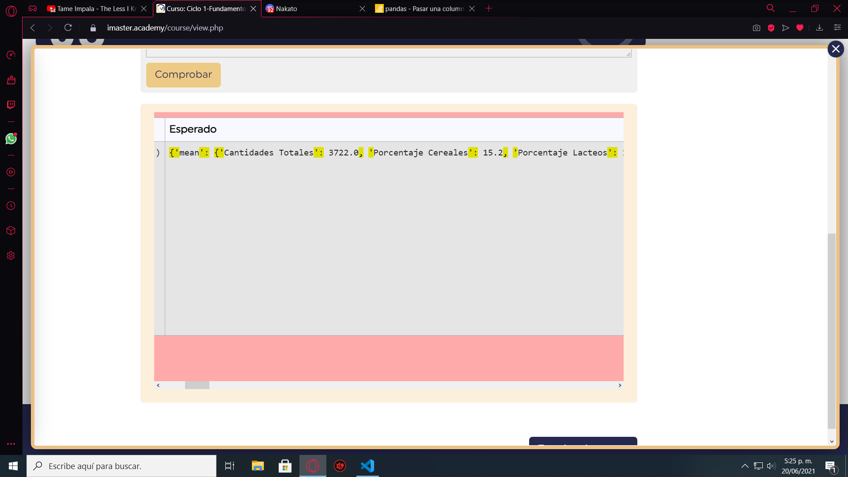Click the forward navigation arrow

(49, 27)
